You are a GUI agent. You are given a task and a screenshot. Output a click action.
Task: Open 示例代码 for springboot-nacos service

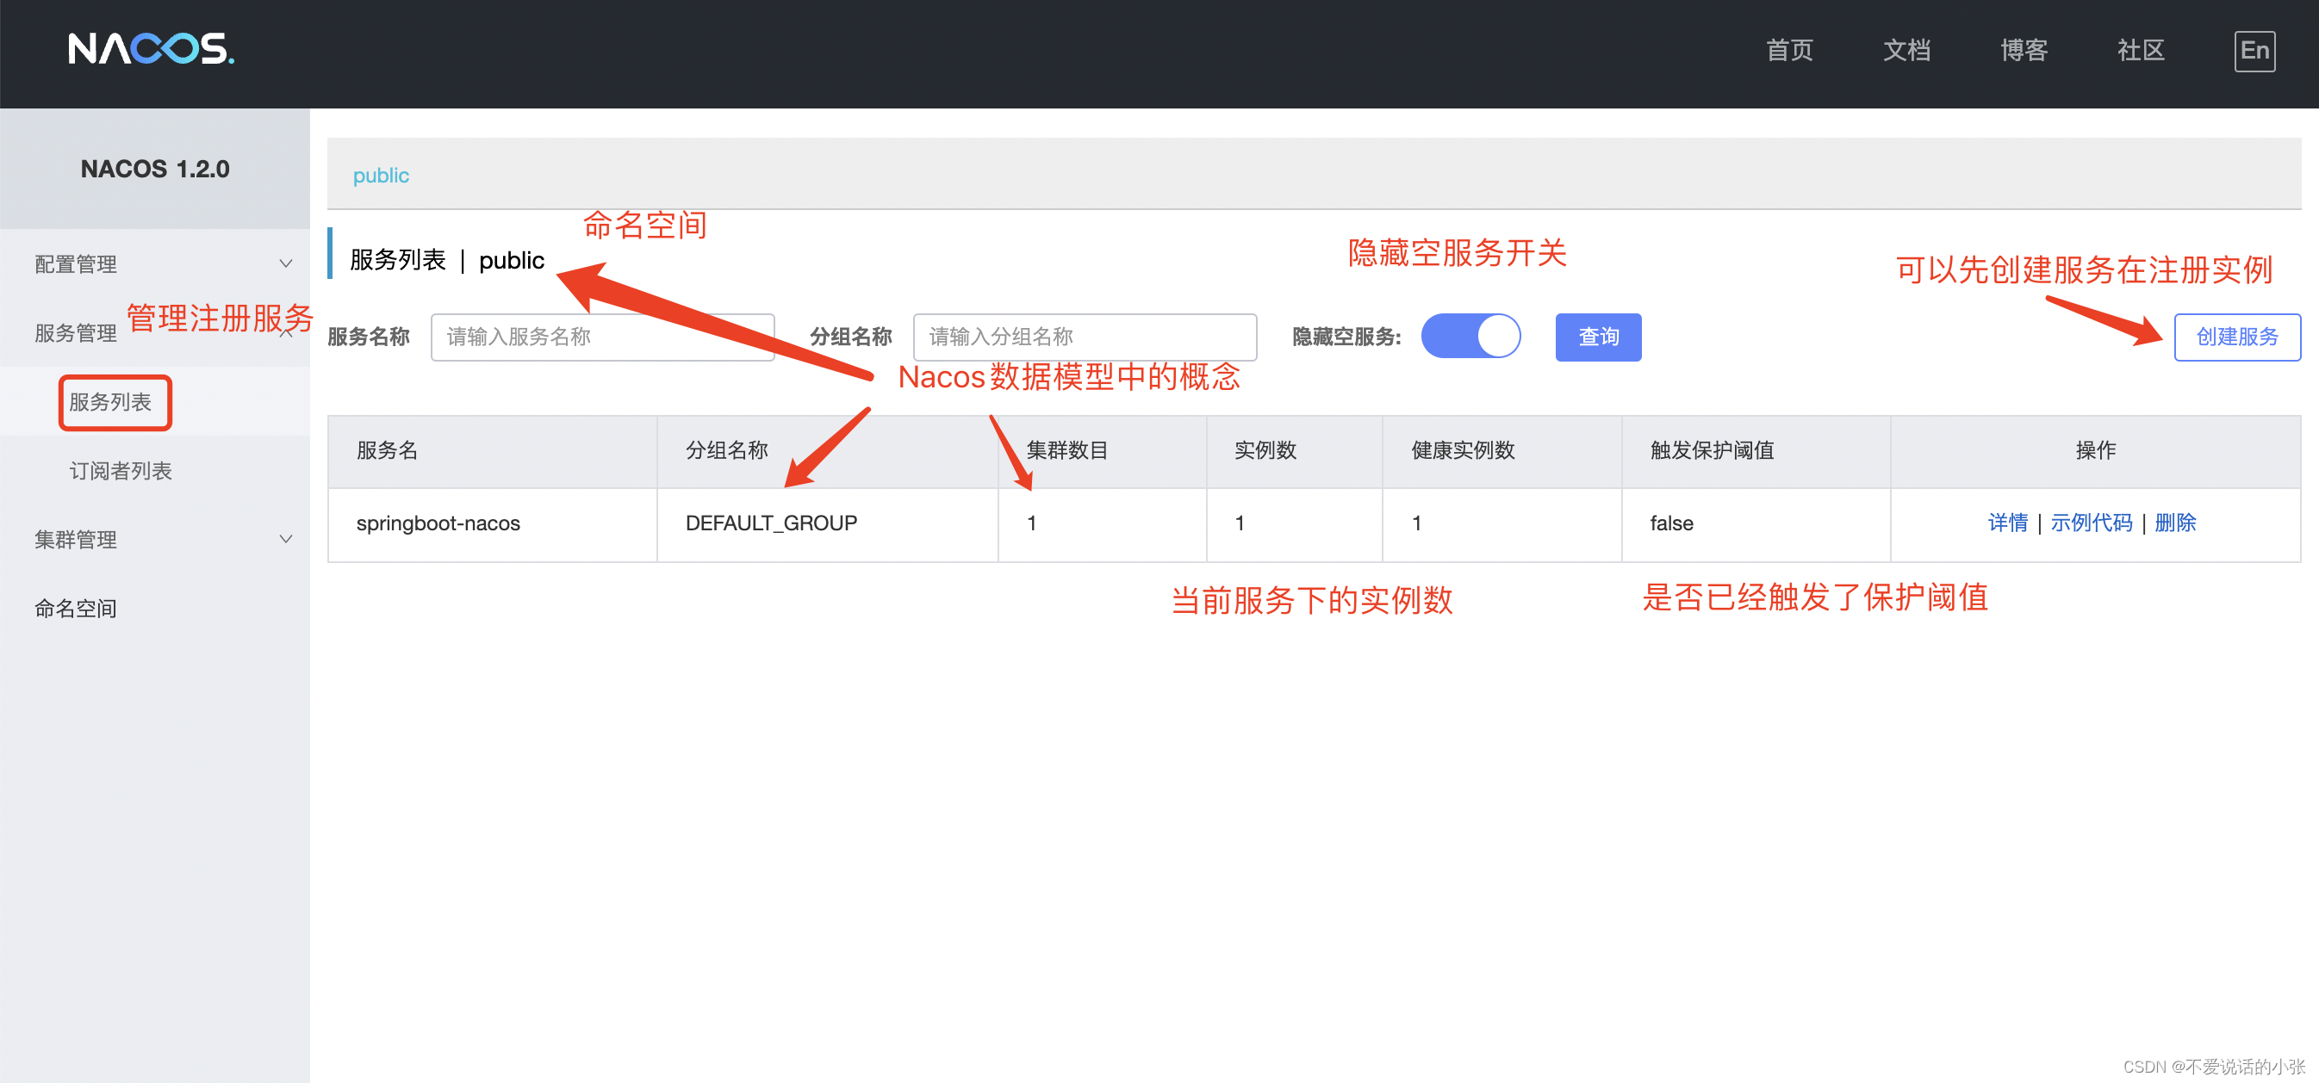(x=2091, y=523)
